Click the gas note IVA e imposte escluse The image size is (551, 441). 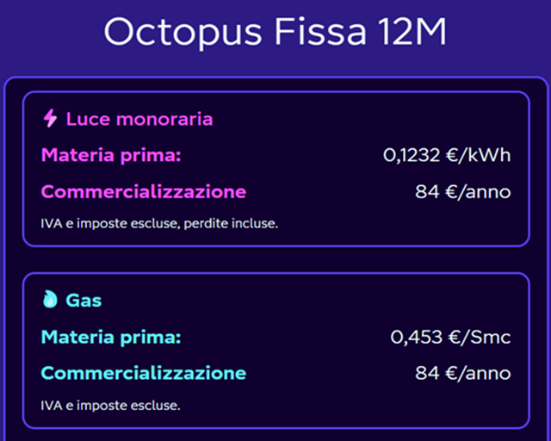click(110, 404)
